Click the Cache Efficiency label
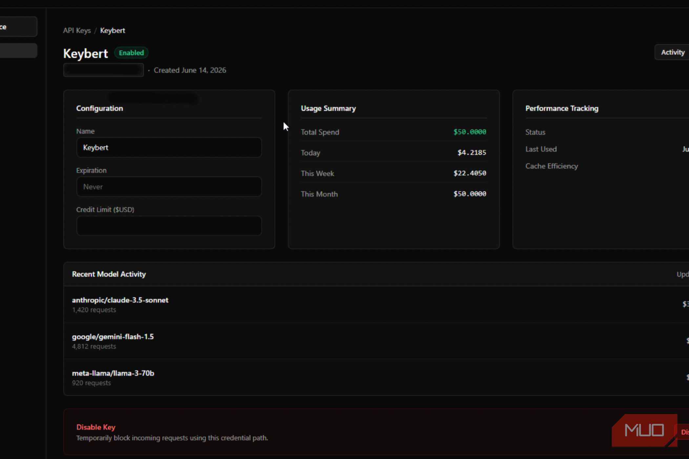689x459 pixels. click(552, 166)
